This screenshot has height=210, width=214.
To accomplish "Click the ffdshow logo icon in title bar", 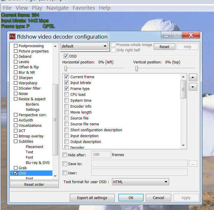I will point(12,37).
